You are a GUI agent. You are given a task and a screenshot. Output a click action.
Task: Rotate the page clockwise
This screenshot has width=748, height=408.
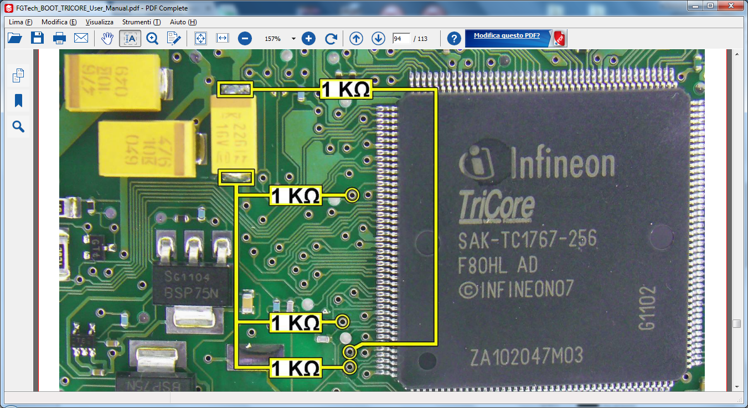(331, 38)
